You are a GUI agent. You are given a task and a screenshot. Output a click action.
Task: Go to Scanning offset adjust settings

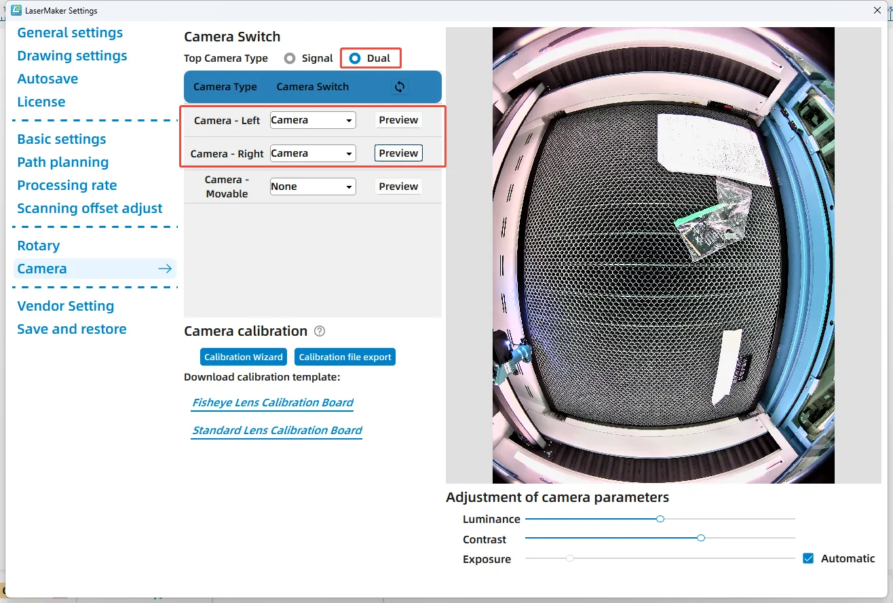pos(90,208)
